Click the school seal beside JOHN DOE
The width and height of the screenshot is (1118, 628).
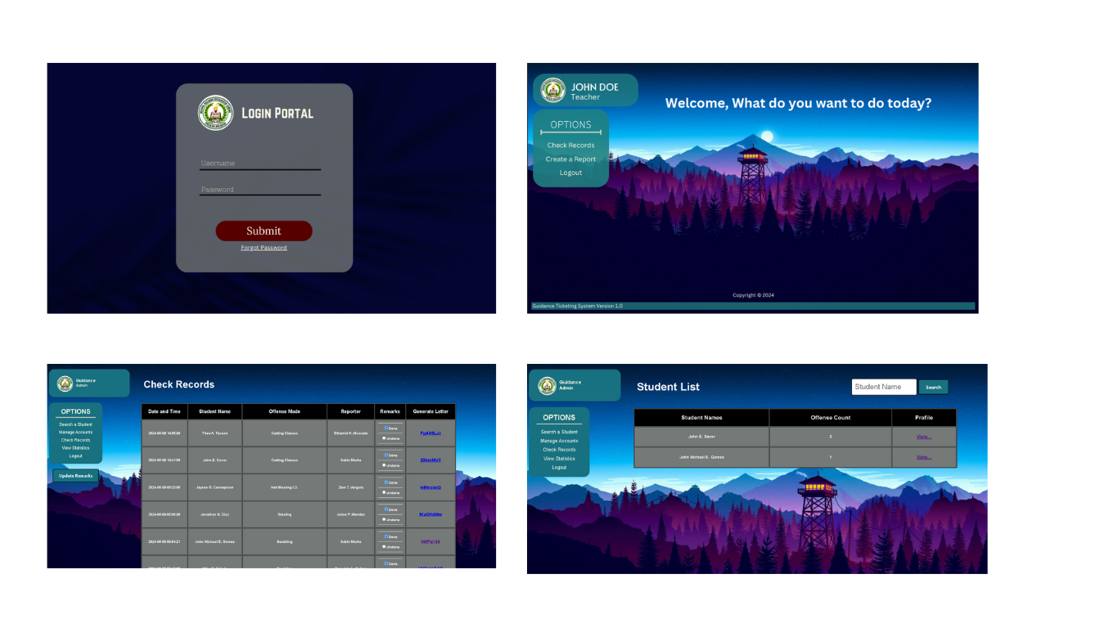553,91
